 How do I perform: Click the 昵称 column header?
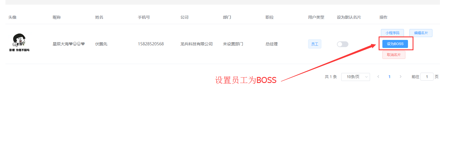tap(57, 17)
